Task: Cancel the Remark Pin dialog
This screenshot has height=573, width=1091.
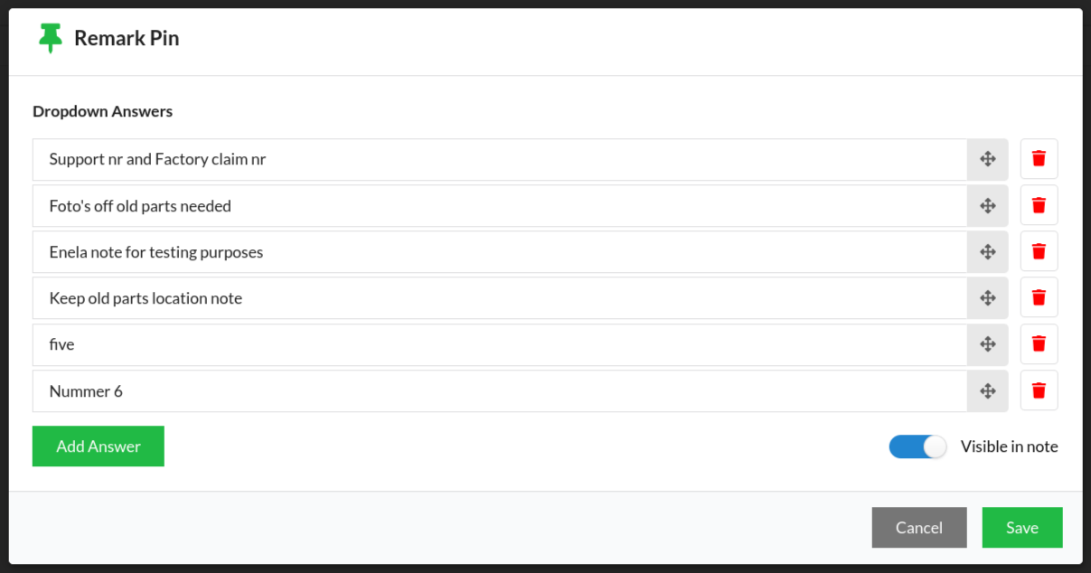Action: pos(918,528)
